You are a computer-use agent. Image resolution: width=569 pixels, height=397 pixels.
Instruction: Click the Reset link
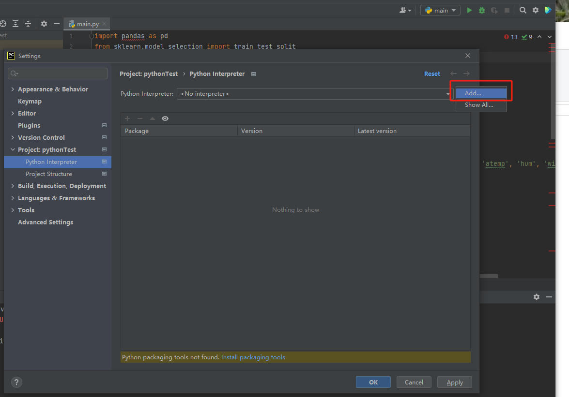[x=432, y=74]
